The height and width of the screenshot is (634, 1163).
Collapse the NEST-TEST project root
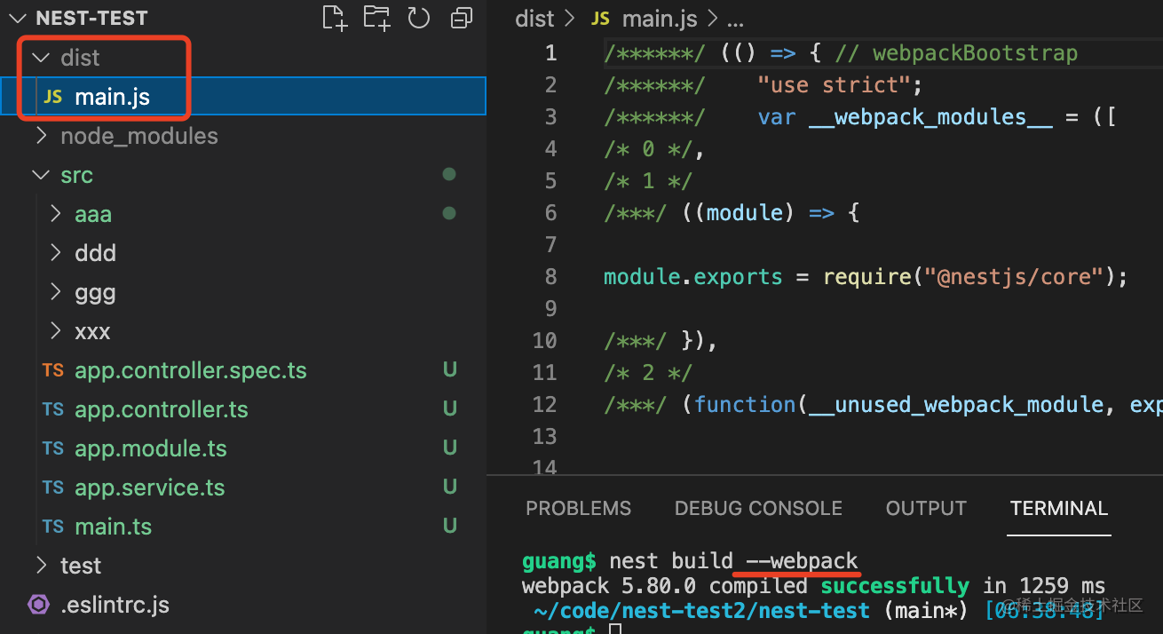[x=18, y=18]
